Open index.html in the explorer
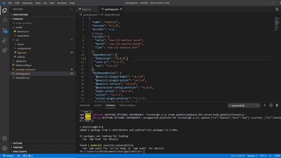Viewport: 281px width, 158px height. (x=43, y=36)
